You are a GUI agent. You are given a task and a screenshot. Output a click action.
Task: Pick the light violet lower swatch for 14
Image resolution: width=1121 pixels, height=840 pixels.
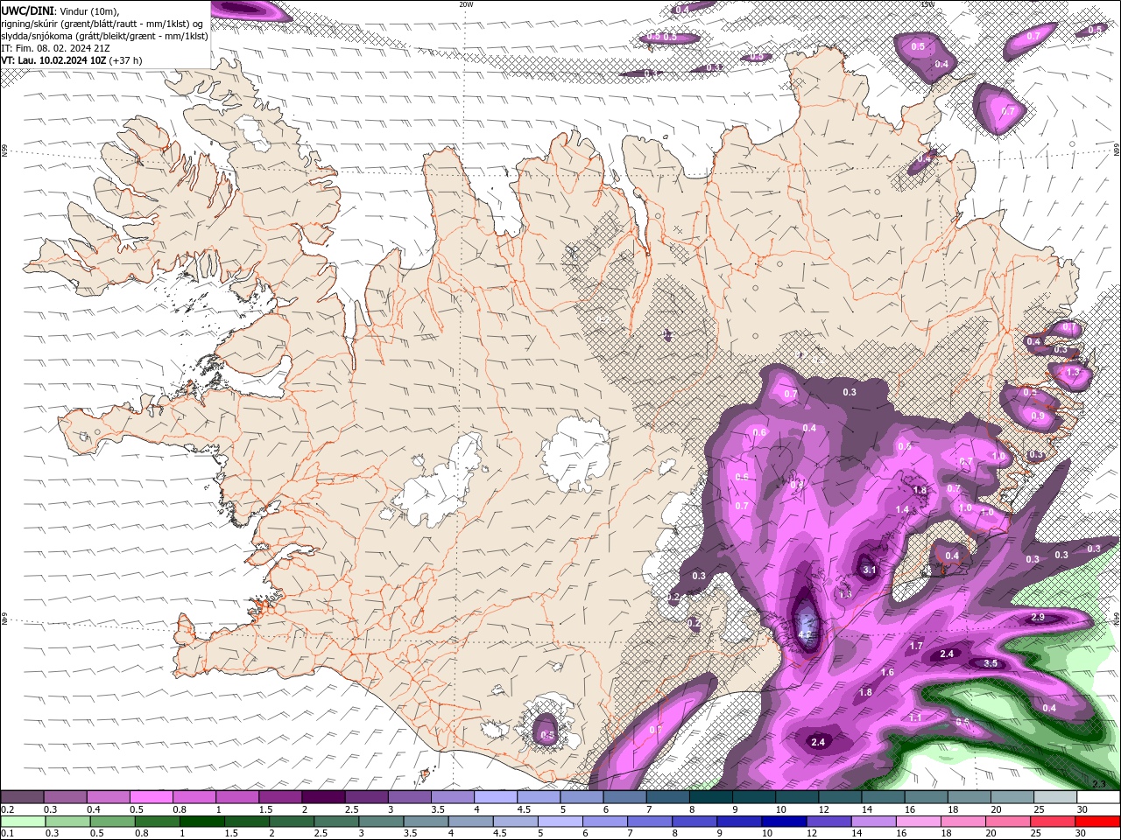874,822
